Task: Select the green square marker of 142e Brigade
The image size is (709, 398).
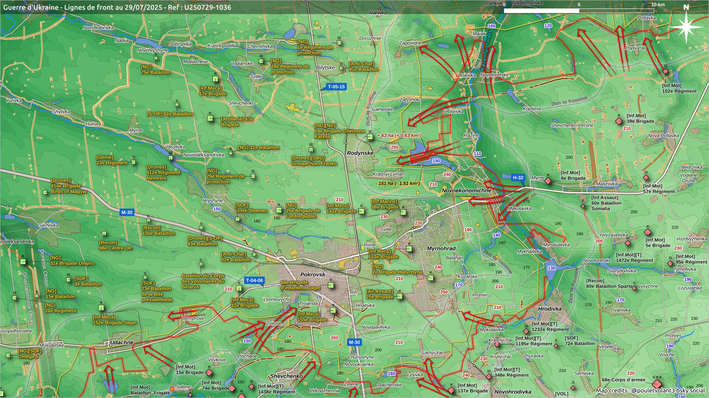Action: [362, 211]
